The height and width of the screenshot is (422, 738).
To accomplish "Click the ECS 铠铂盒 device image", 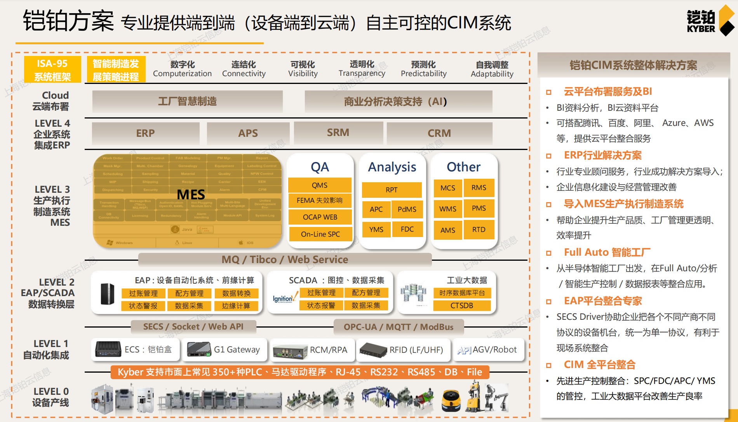I will (108, 349).
